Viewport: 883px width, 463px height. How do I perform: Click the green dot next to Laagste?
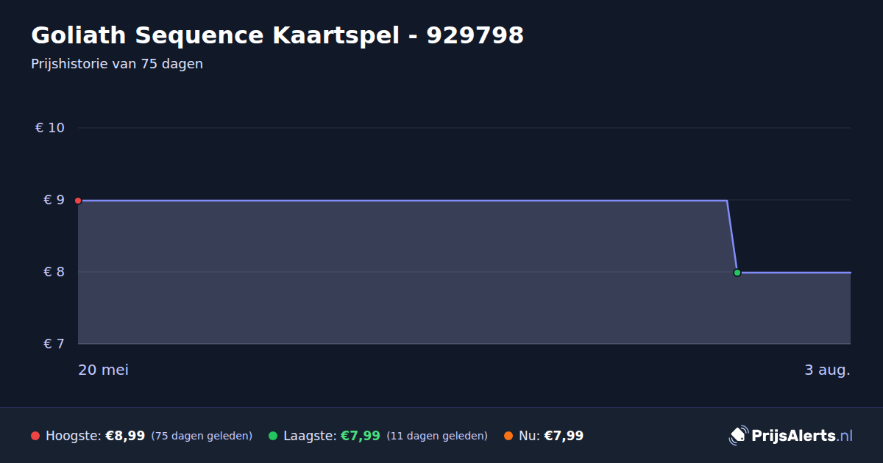(x=273, y=436)
